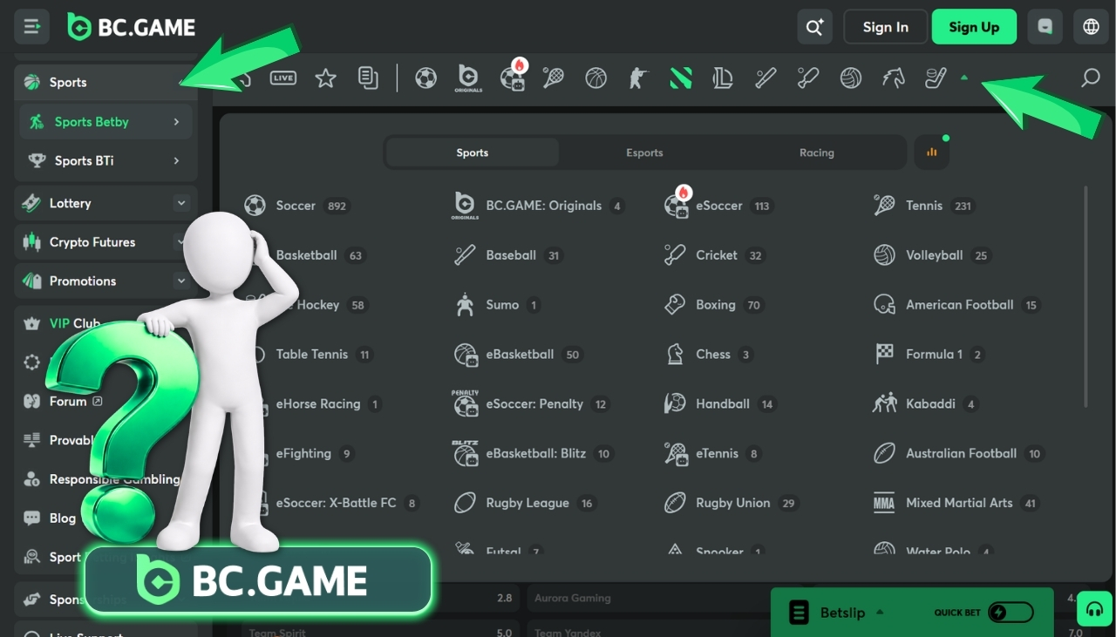Select the ice hockey icon in top sports bar
This screenshot has width=1116, height=637.
(936, 78)
